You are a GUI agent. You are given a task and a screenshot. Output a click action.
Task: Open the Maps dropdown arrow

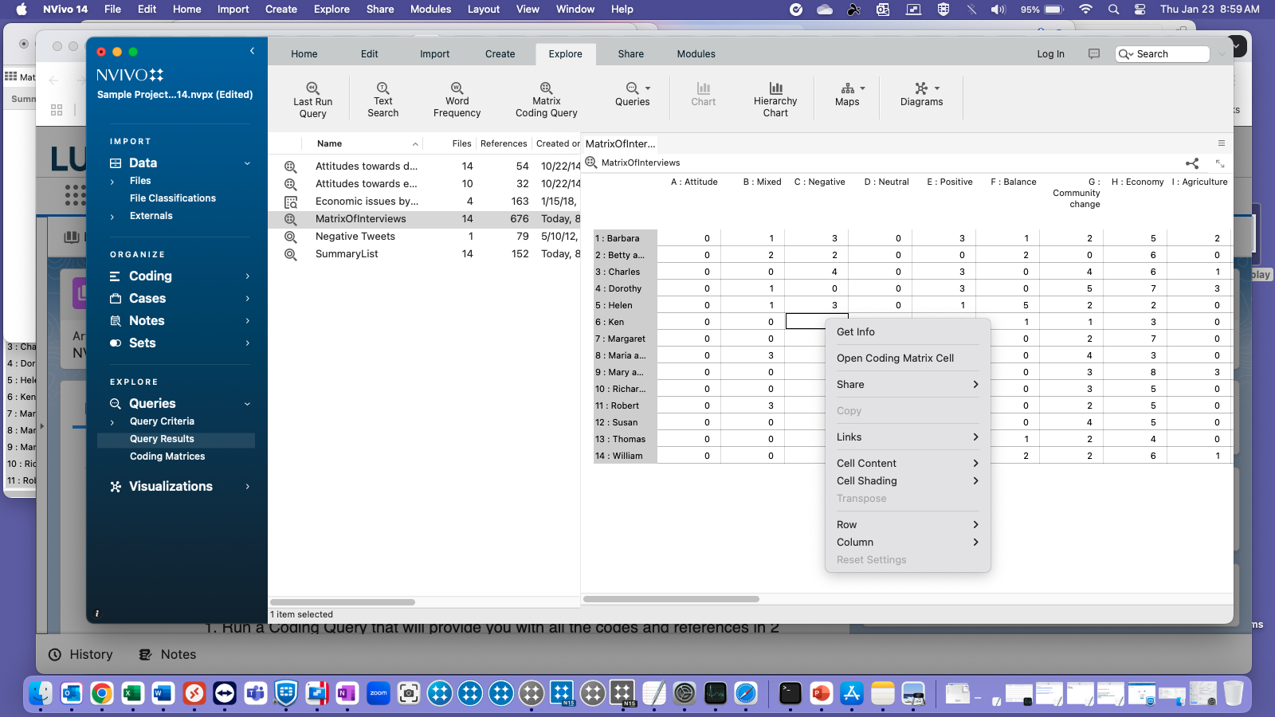[863, 90]
